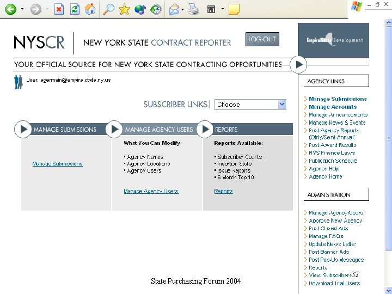The image size is (392, 294).
Task: Click the user silhouette icon
Action: tap(19, 82)
